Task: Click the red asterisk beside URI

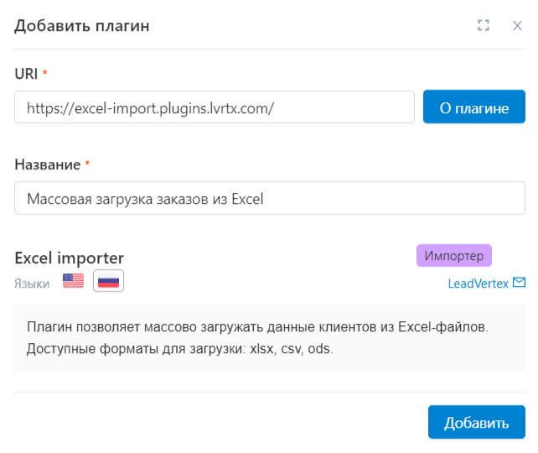Action: click(x=44, y=72)
